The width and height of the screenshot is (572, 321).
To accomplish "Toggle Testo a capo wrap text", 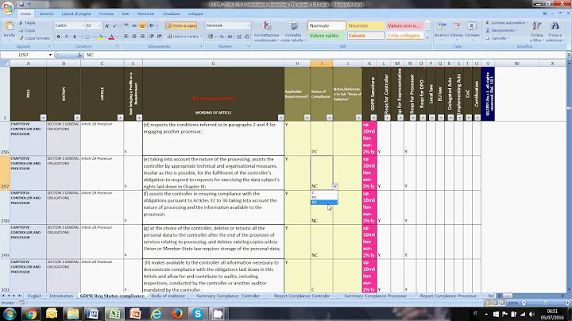I will pyautogui.click(x=181, y=25).
